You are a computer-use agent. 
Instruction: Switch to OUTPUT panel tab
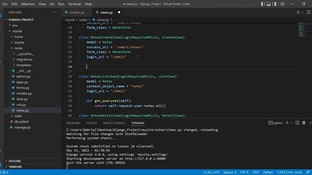[x=92, y=123]
